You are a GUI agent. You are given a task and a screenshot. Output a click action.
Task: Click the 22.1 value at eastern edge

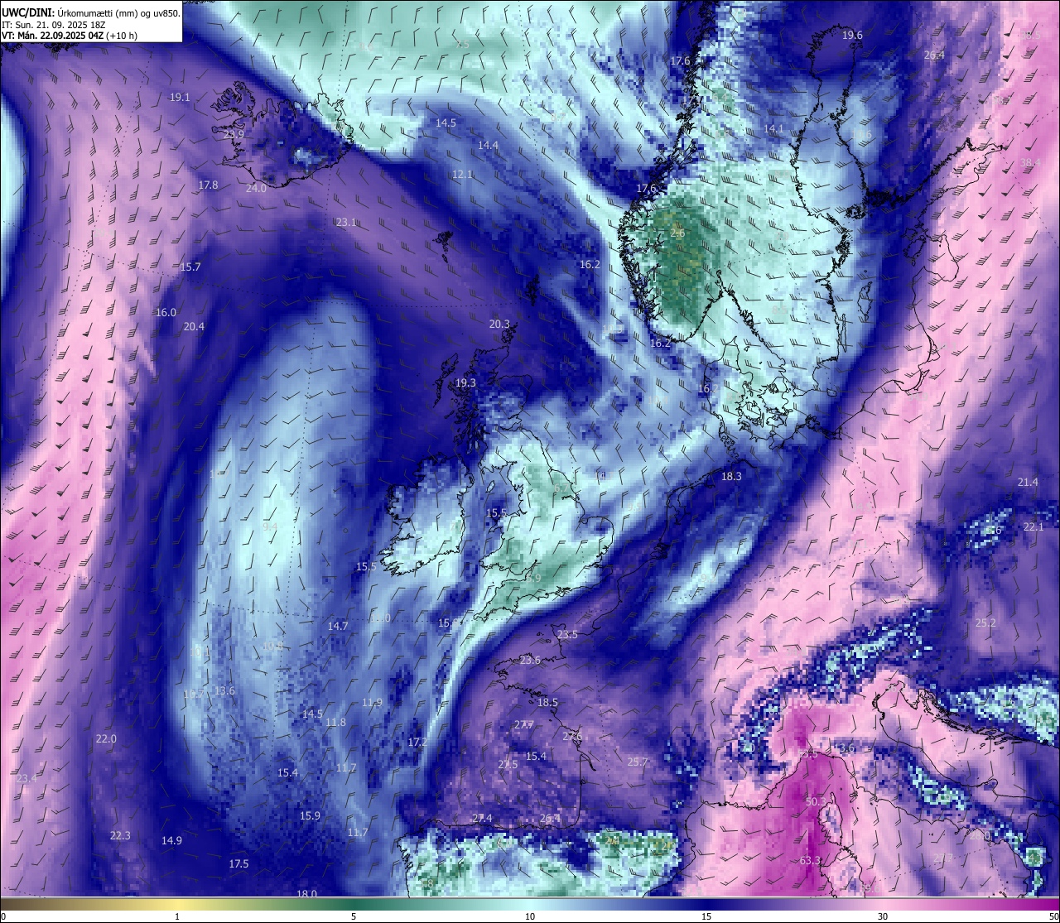1033,526
